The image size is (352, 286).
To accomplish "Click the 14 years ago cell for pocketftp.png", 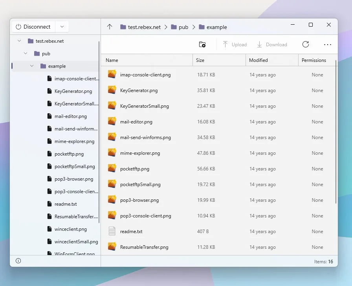I will (x=262, y=169).
